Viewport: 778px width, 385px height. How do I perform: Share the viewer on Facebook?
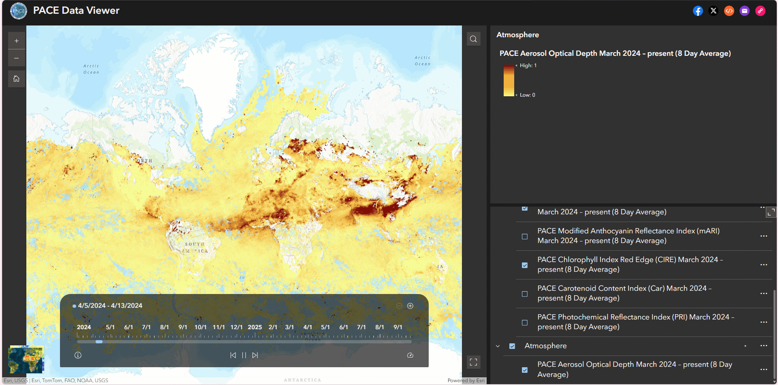click(x=698, y=11)
